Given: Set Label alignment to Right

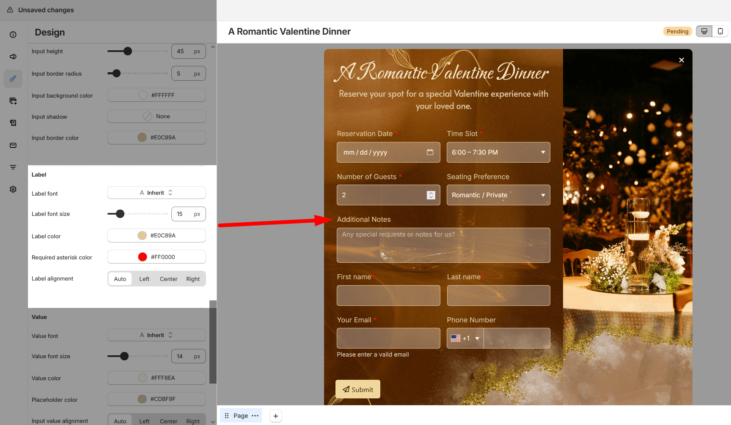Looking at the screenshot, I should coord(193,279).
